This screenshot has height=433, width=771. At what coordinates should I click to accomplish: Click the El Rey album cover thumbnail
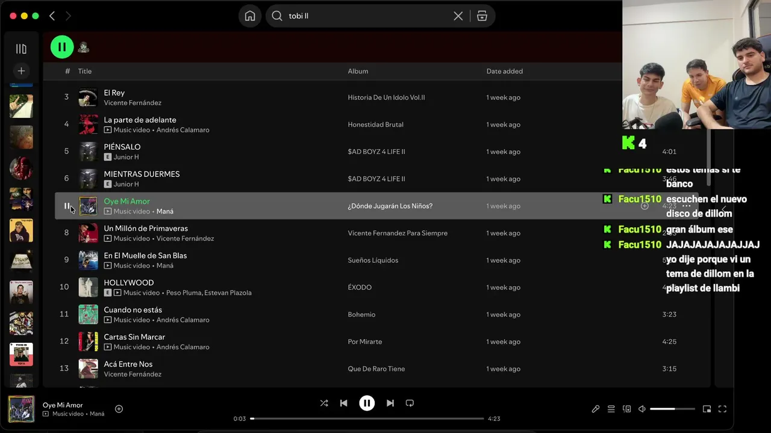[x=88, y=97]
